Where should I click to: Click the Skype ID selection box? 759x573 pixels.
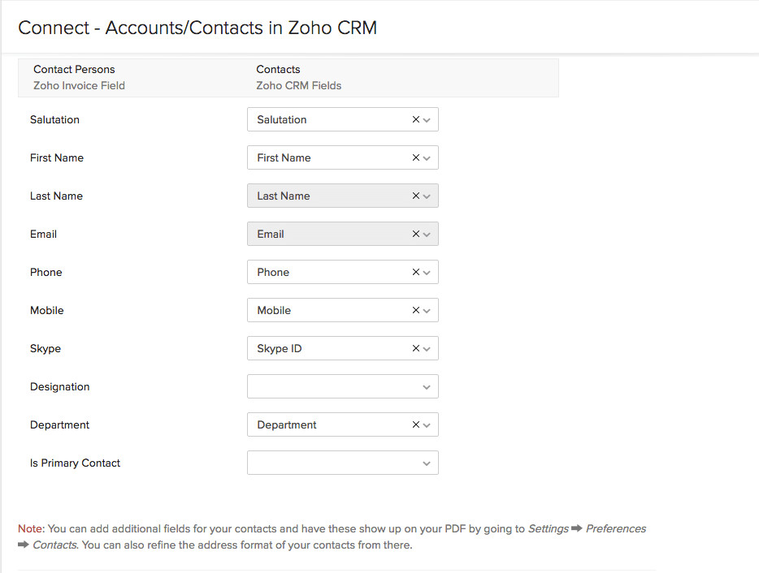[325, 348]
